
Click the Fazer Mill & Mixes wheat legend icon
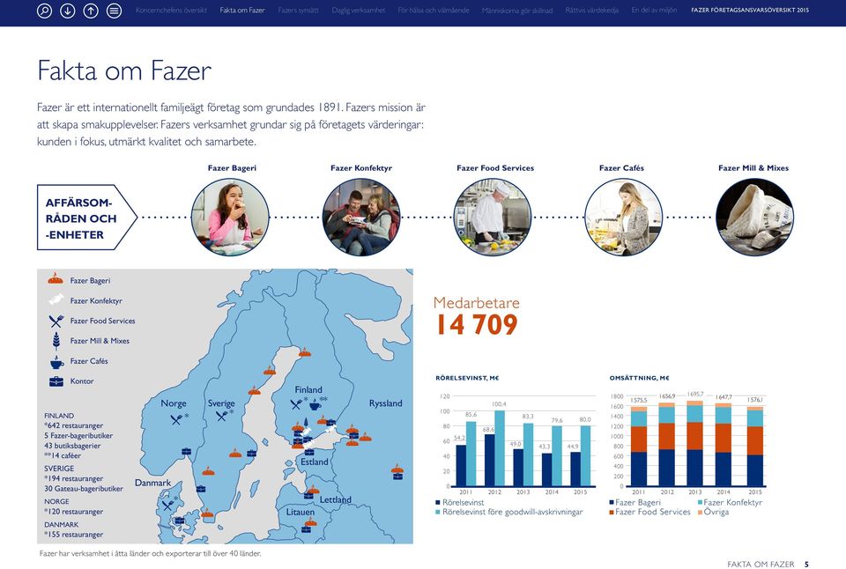(56, 340)
